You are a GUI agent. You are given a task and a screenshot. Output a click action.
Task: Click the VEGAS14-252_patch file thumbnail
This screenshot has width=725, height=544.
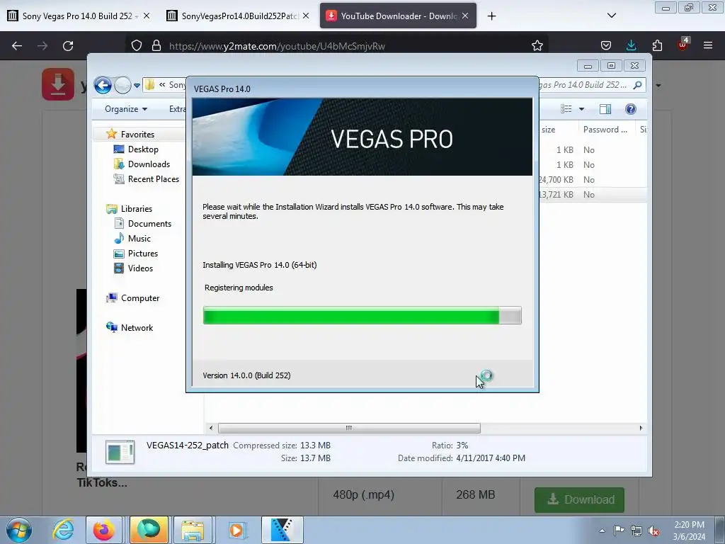coord(120,452)
